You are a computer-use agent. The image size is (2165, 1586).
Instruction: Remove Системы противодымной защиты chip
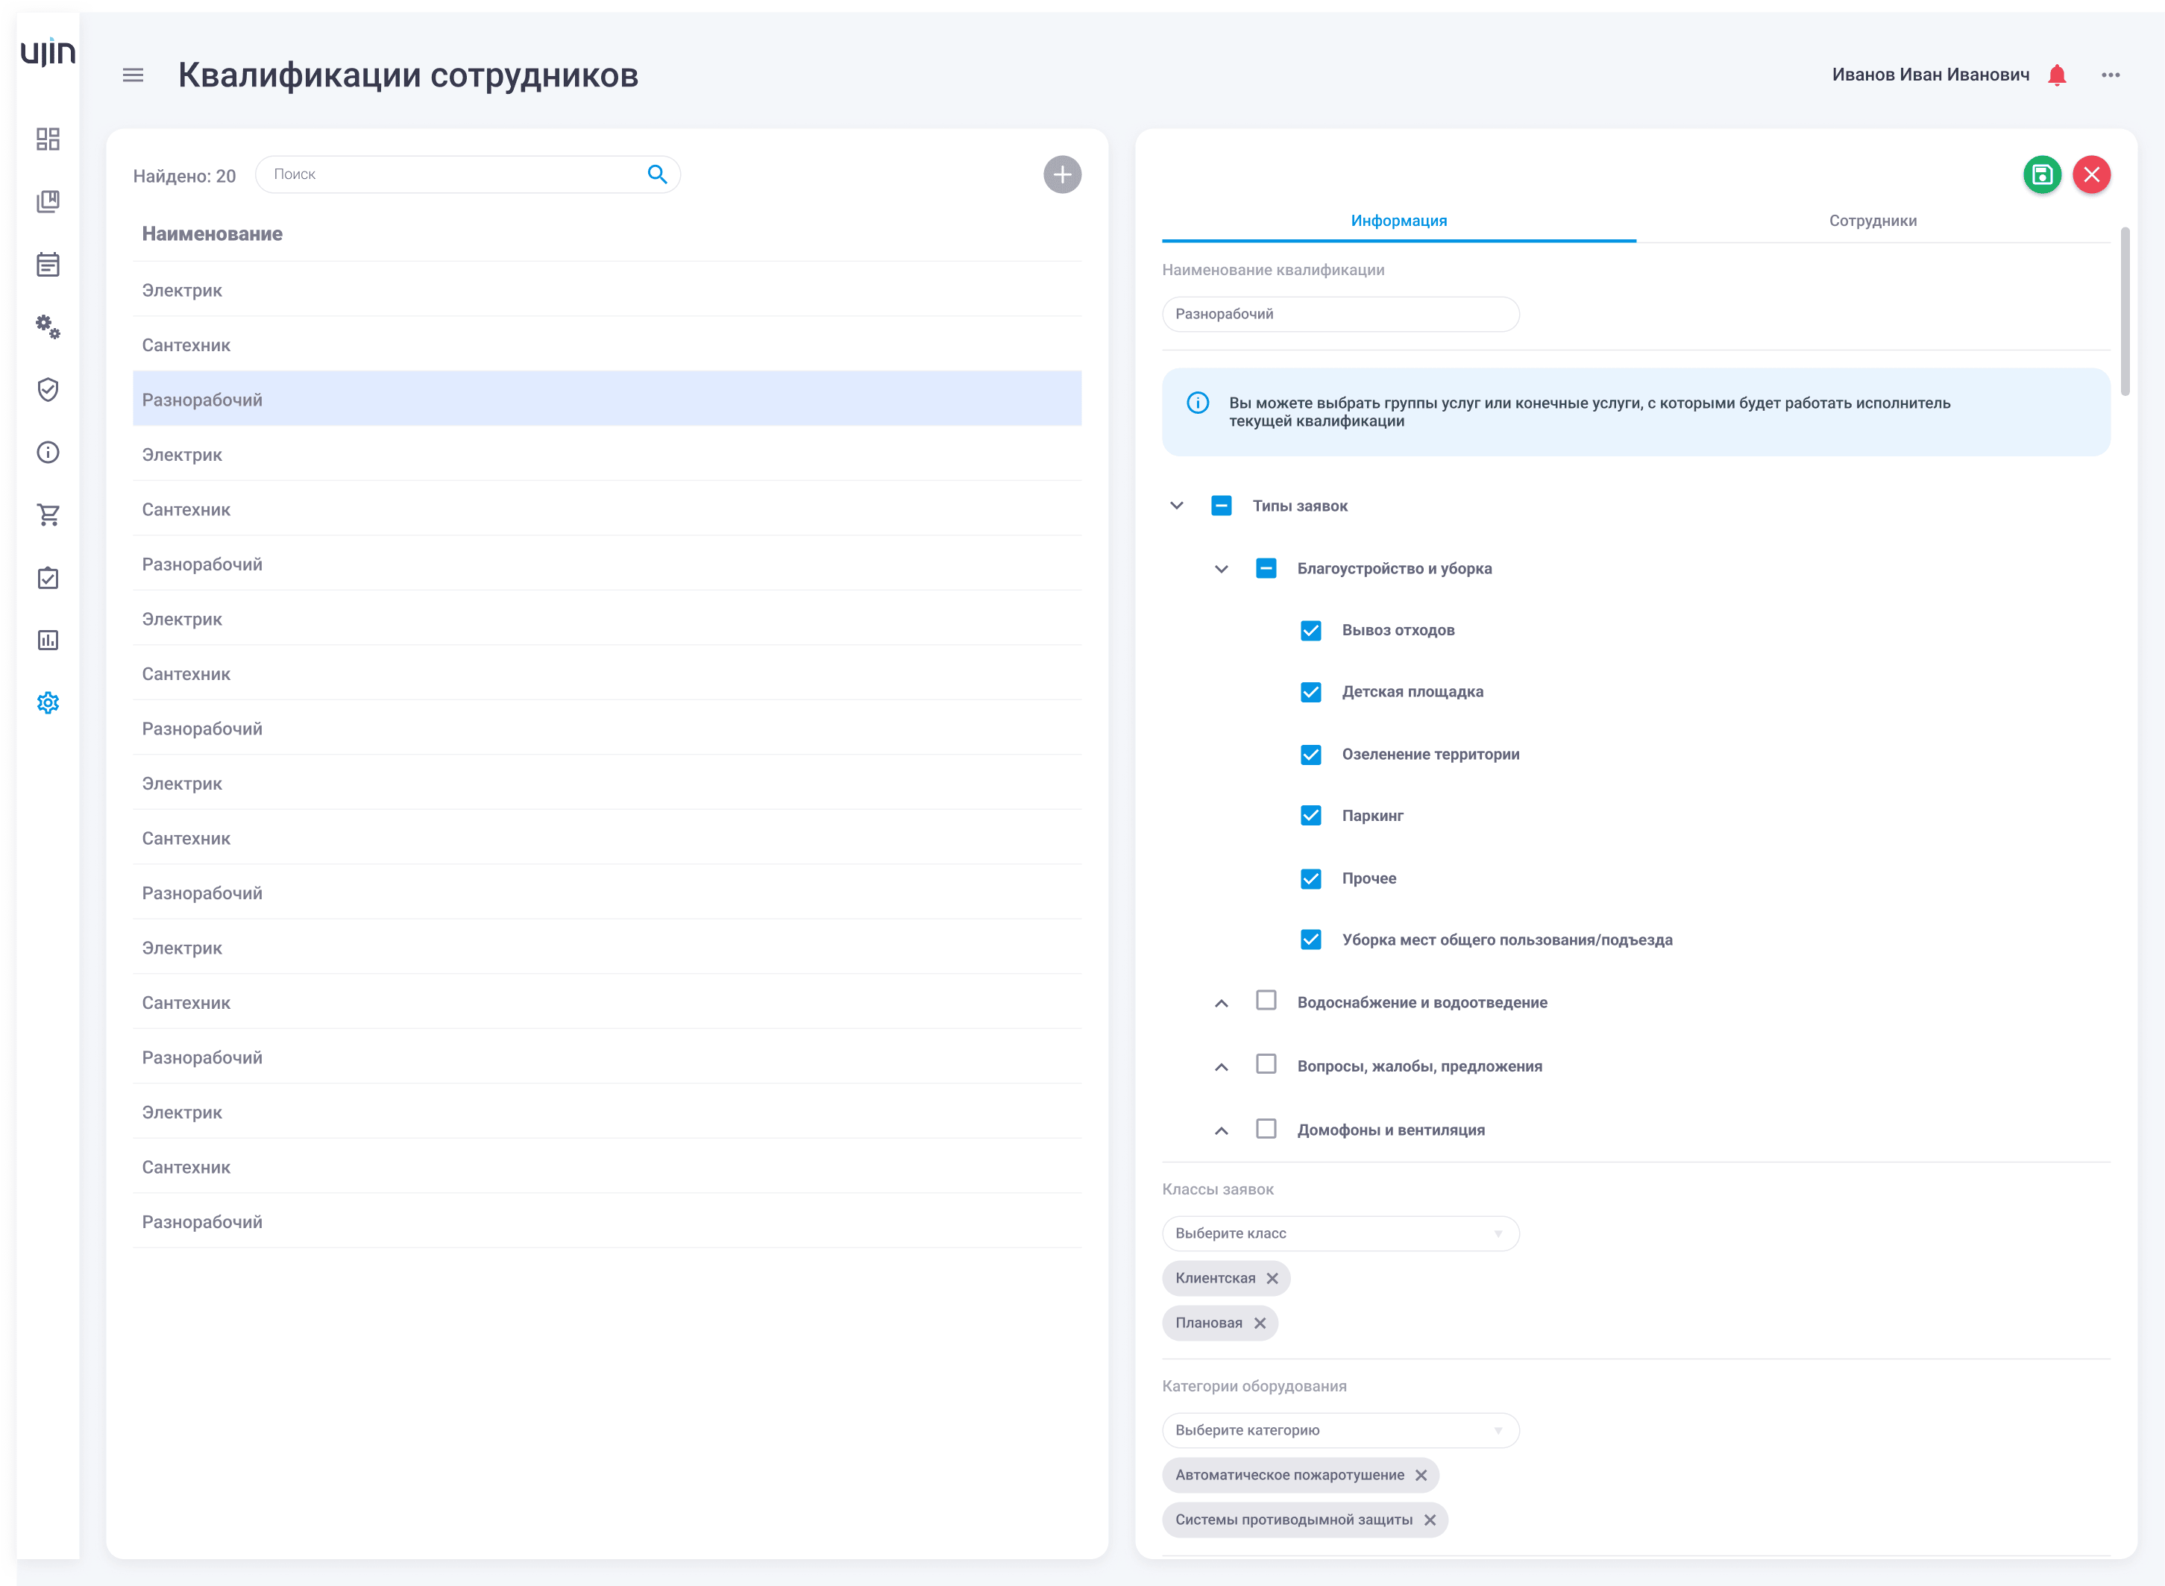(1430, 1520)
